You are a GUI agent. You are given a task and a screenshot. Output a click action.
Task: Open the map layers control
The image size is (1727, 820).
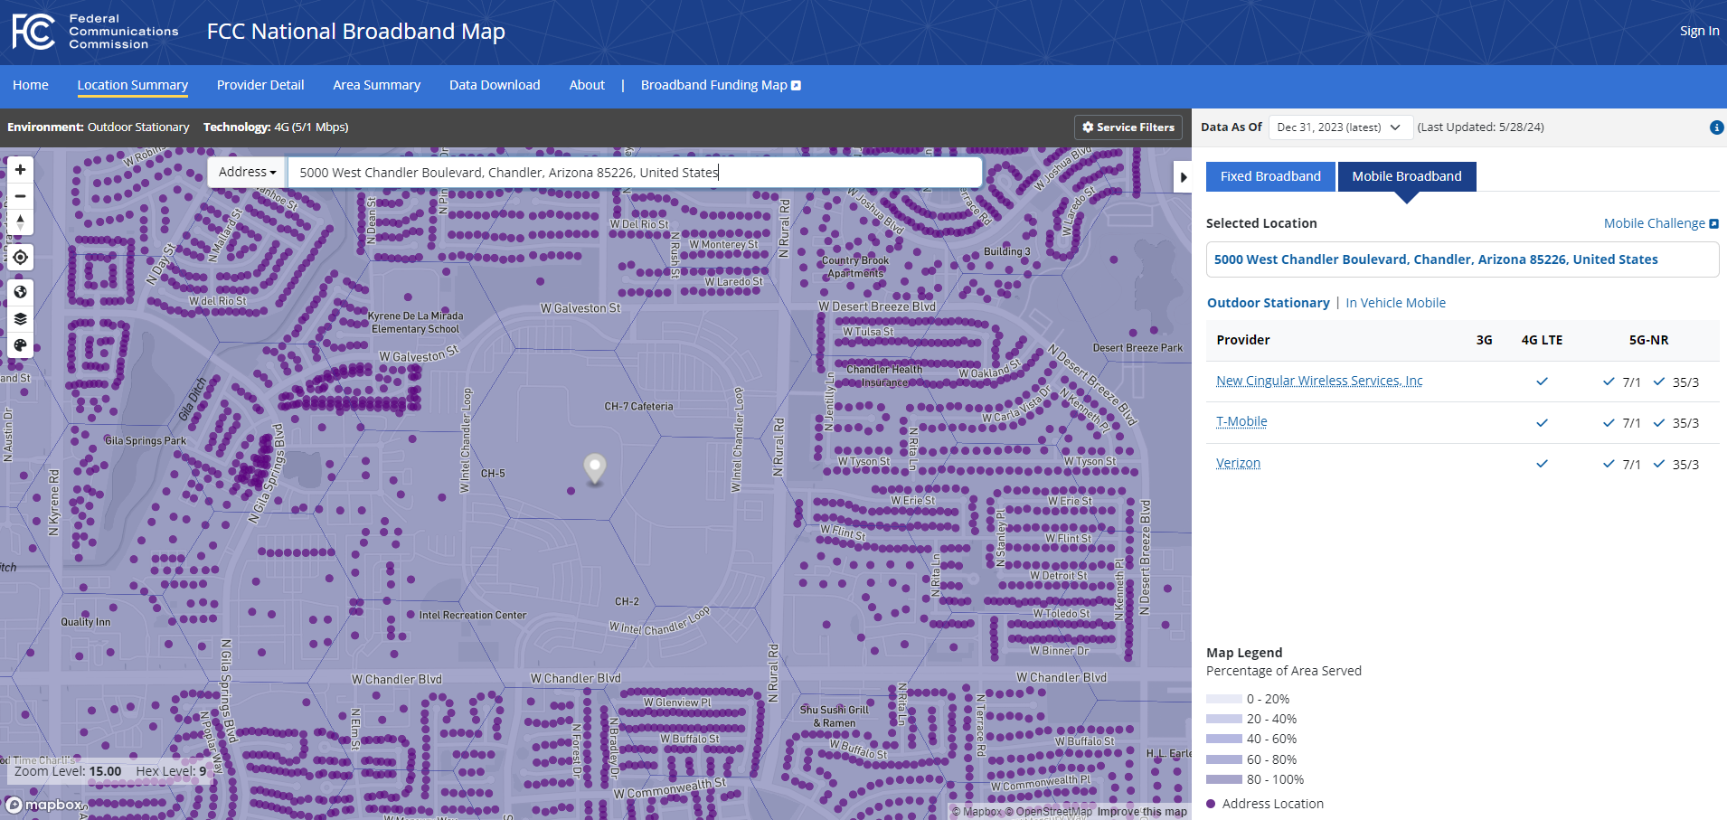pyautogui.click(x=20, y=319)
